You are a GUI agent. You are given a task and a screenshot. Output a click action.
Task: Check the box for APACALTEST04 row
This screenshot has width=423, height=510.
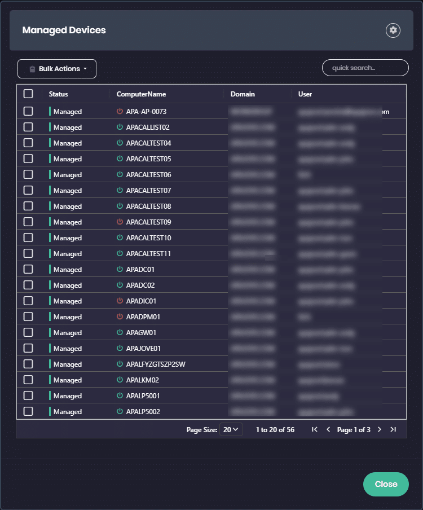(x=28, y=143)
